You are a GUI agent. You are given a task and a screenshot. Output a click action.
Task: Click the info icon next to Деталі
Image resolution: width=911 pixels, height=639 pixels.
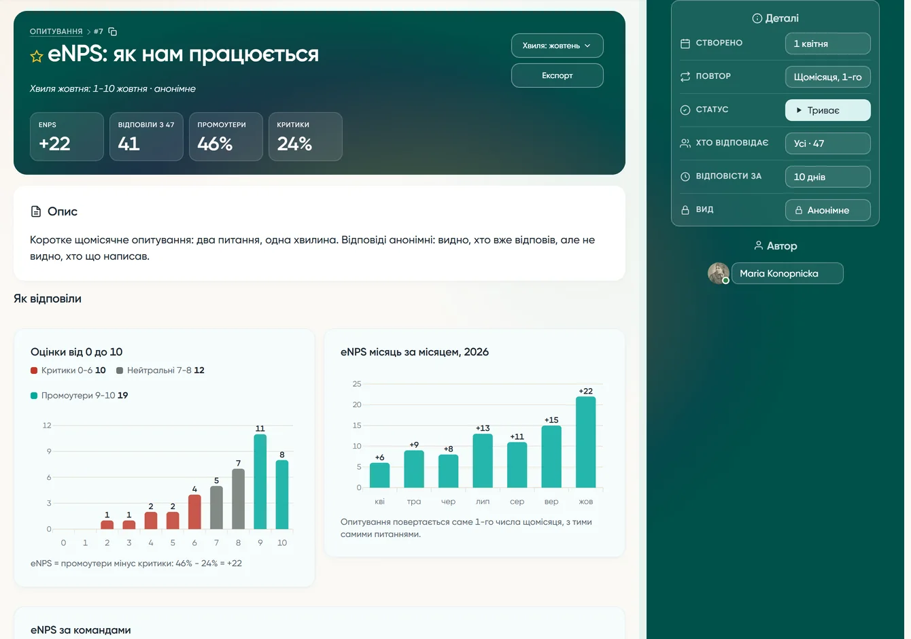(x=757, y=18)
